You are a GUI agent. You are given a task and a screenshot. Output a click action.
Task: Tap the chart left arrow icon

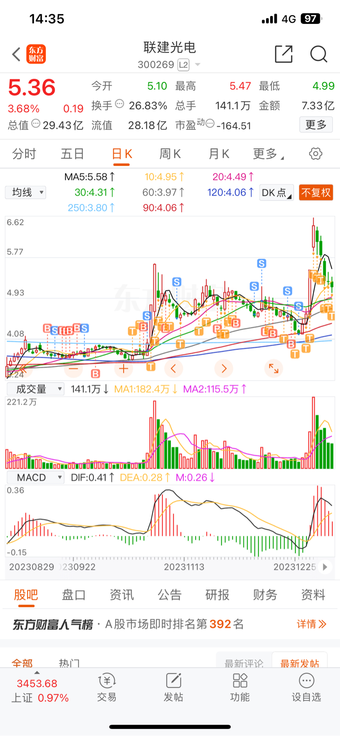click(x=174, y=368)
